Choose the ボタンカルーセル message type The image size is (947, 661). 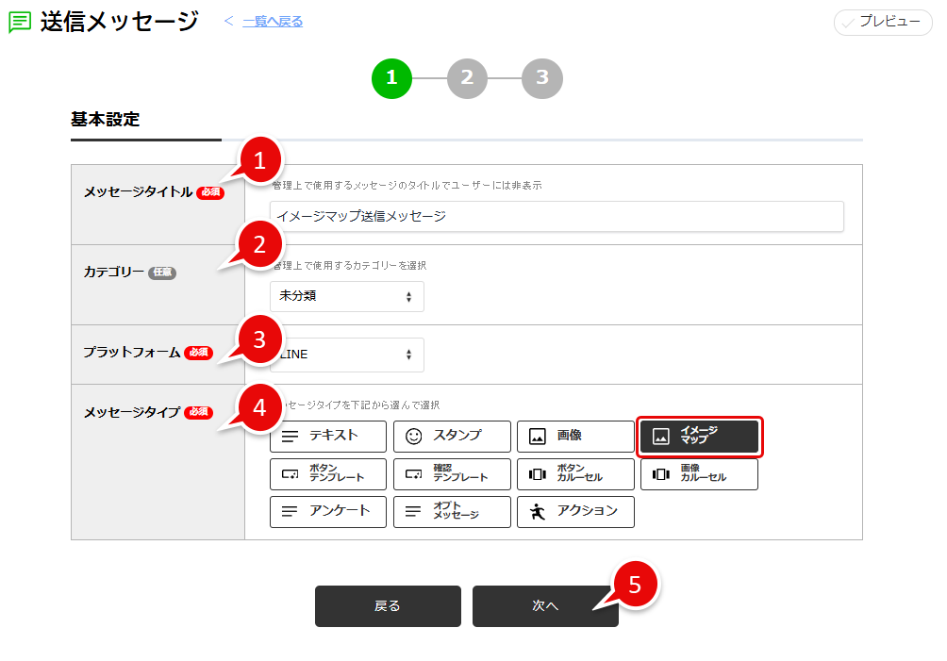tap(575, 473)
